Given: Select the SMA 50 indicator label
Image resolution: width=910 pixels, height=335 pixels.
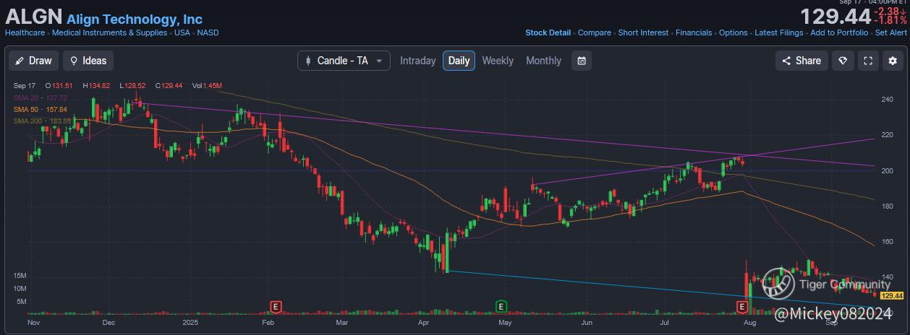Looking at the screenshot, I should coord(41,109).
